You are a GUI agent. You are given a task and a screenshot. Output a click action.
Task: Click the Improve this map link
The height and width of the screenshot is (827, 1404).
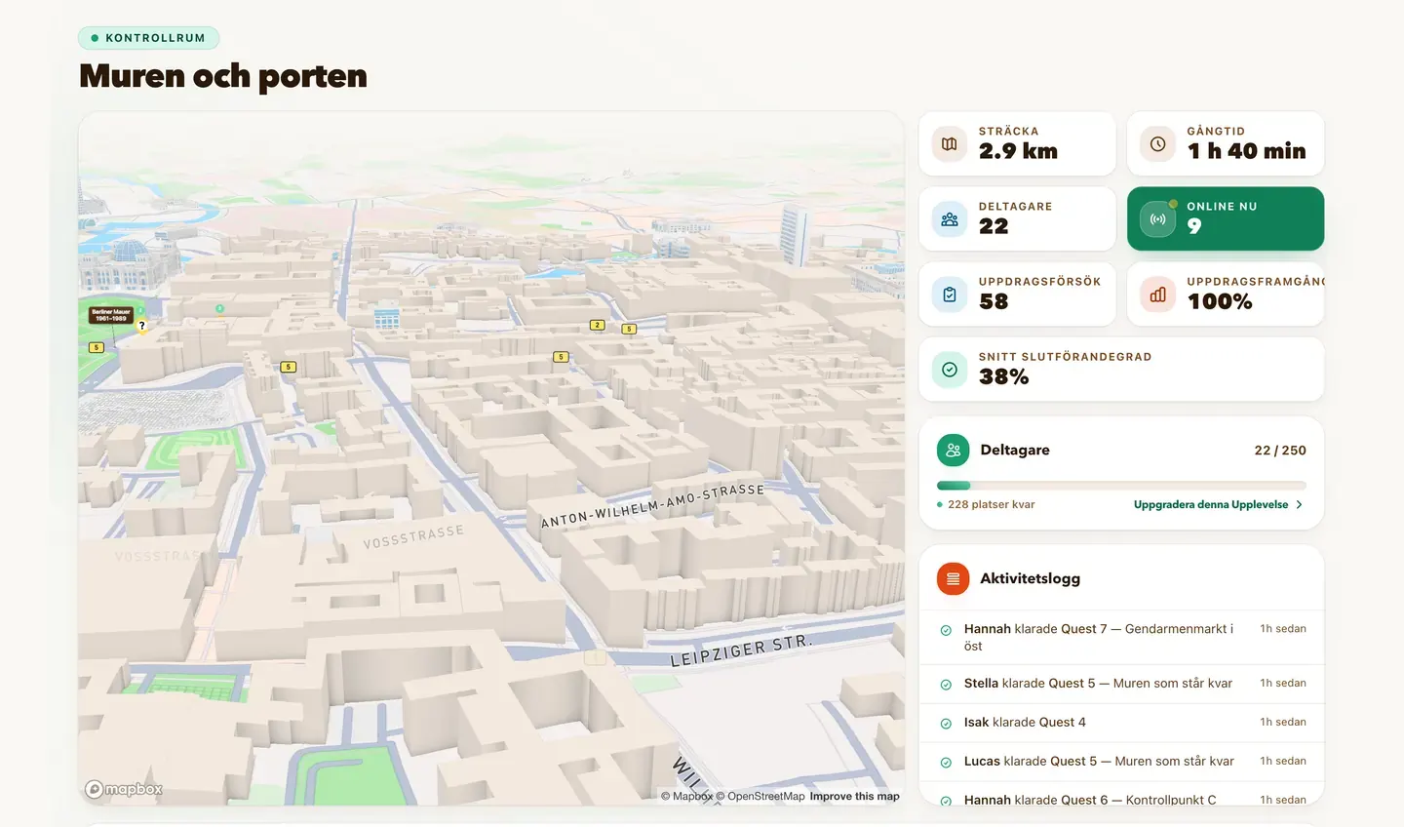click(854, 796)
